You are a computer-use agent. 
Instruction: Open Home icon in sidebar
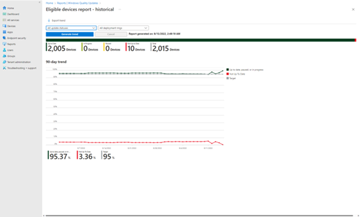point(5,8)
